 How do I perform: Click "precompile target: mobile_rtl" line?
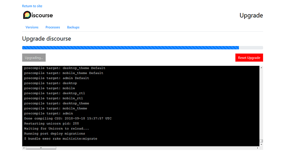tap(53, 98)
